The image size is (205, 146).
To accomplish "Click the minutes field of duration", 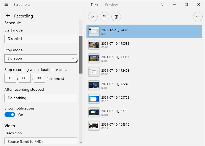I will 25,78.
